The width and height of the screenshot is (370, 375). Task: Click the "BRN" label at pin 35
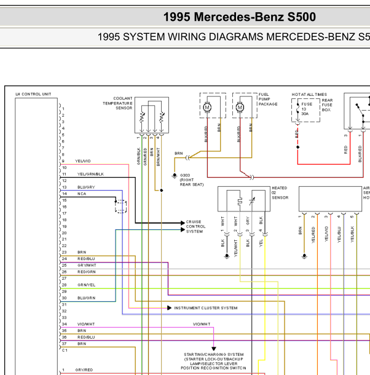pos(82,331)
